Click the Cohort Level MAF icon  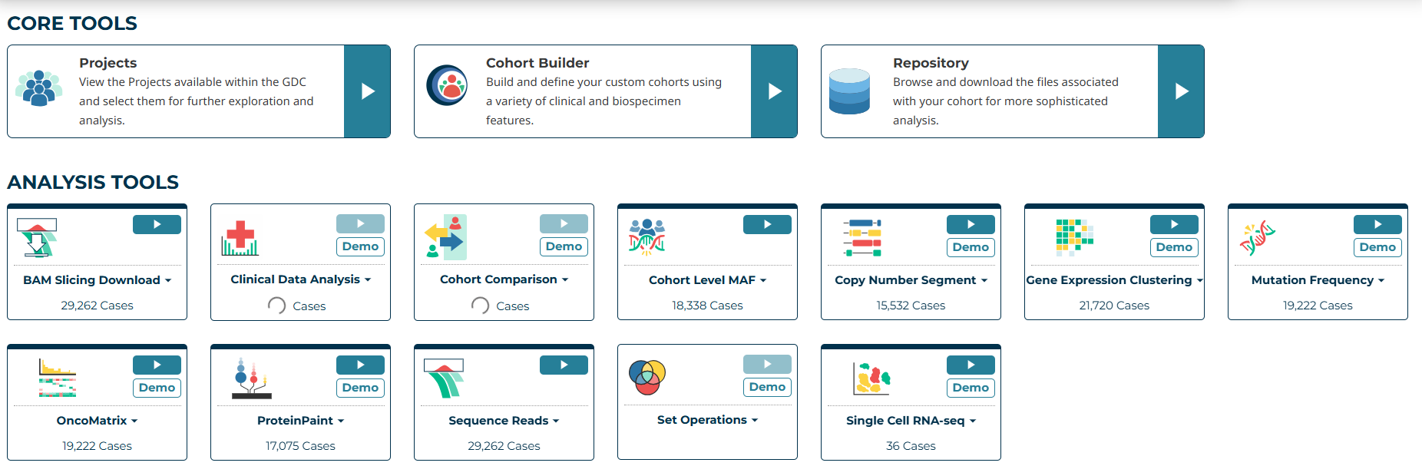[x=647, y=236]
